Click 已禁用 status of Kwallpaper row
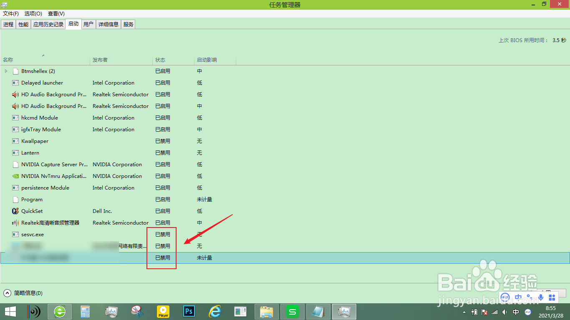The image size is (570, 320). point(163,141)
